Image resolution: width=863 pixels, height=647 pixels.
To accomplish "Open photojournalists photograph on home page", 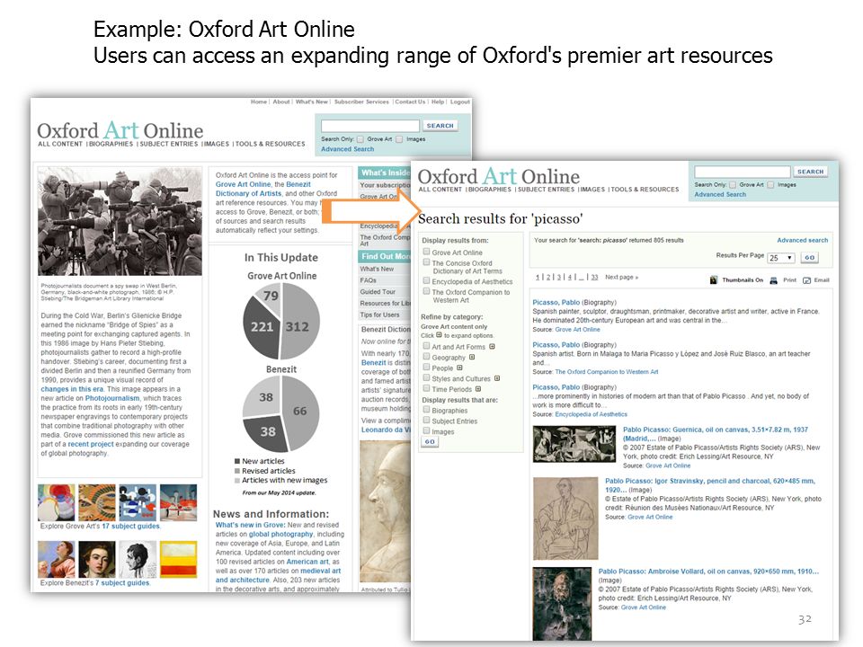I will [120, 221].
